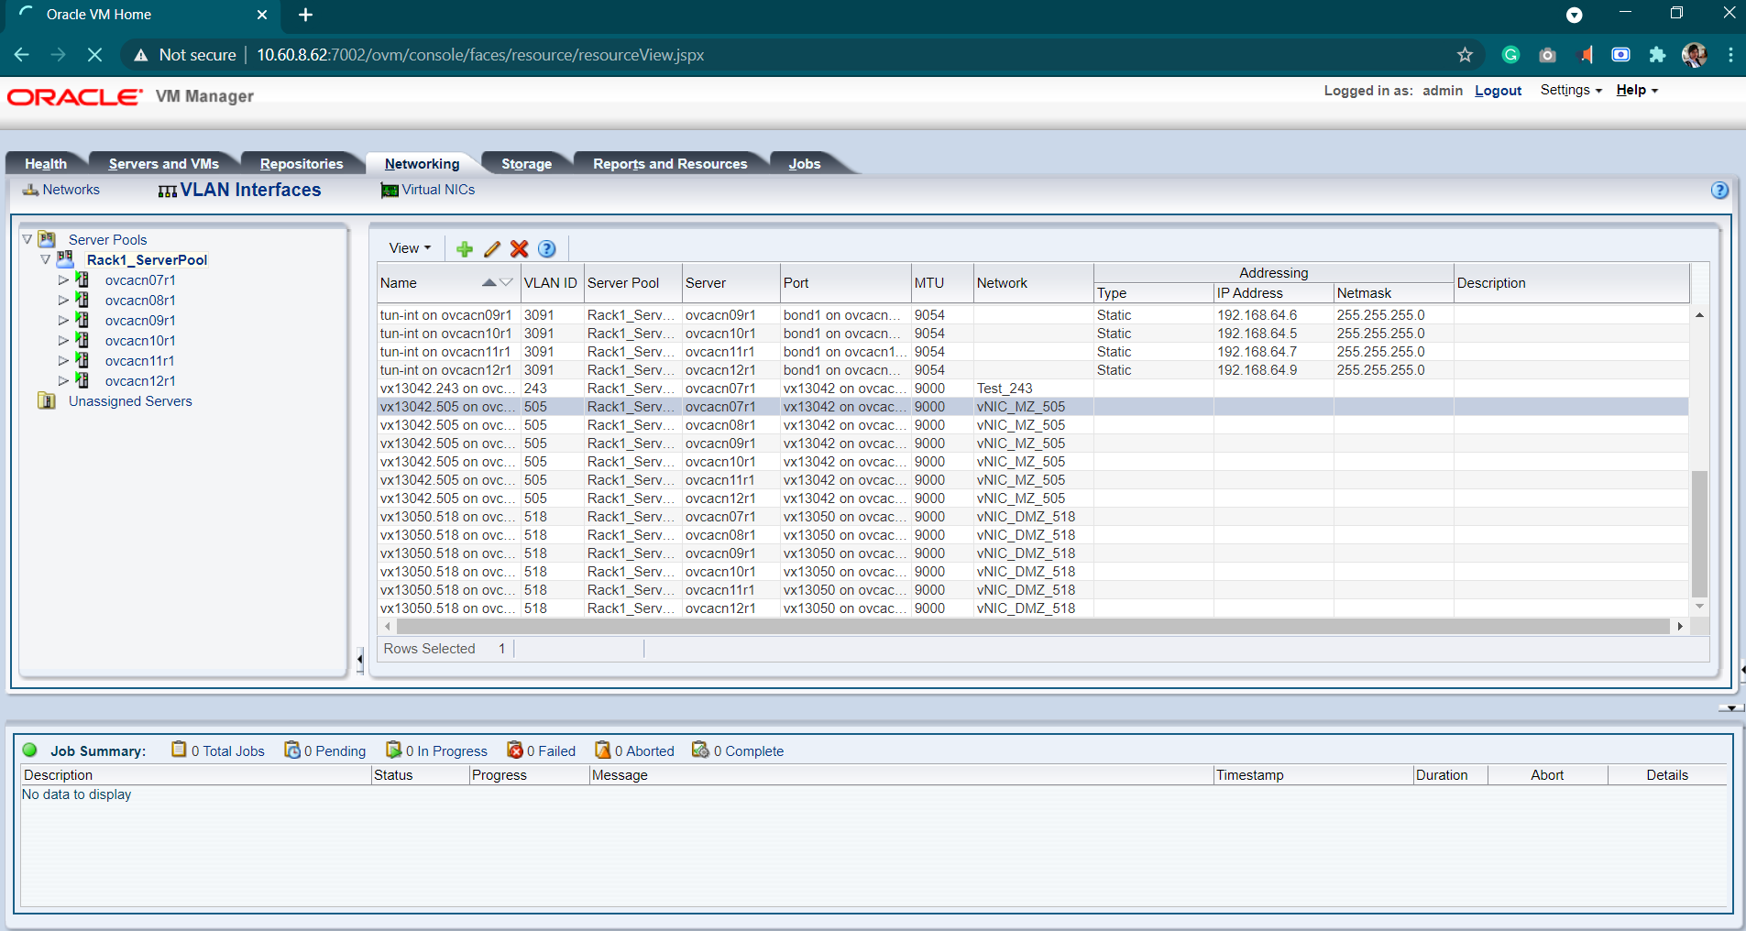Click the pencil edit VLAN interface icon
Viewport: 1746px width, 931px height.
492,248
